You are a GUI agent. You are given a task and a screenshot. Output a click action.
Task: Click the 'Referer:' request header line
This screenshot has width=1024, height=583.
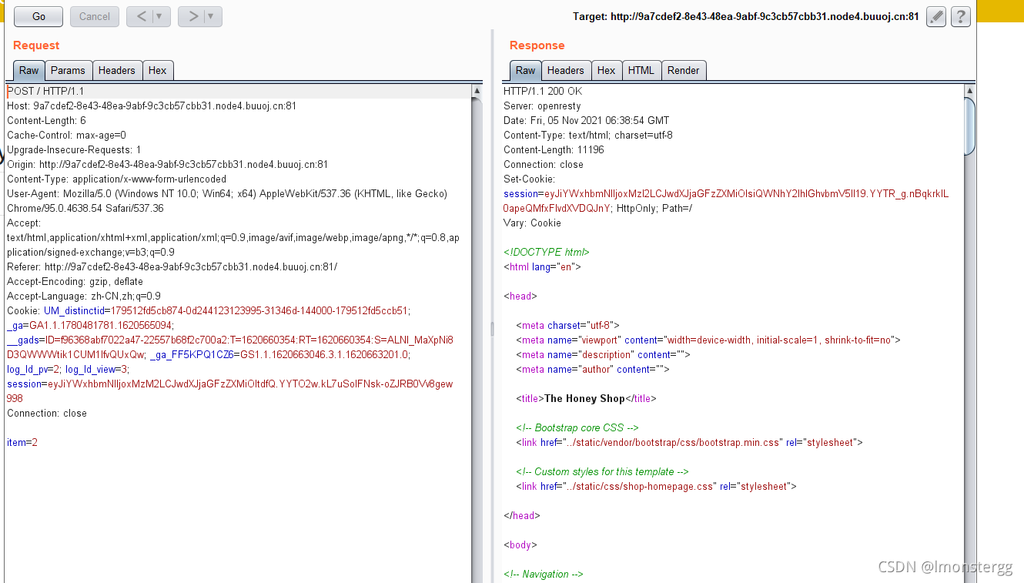[x=172, y=267]
